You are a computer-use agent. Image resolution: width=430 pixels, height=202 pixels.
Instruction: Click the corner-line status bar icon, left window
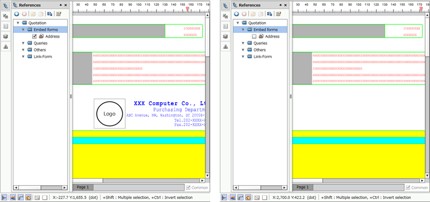pyautogui.click(x=20, y=197)
